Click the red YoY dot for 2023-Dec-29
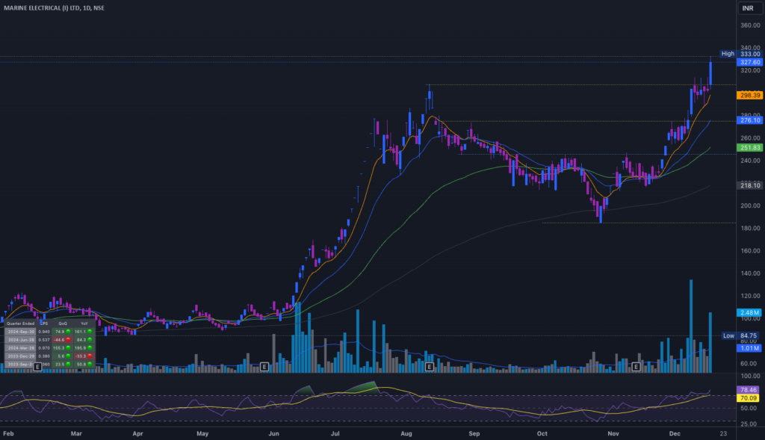This screenshot has width=765, height=440. tap(90, 356)
